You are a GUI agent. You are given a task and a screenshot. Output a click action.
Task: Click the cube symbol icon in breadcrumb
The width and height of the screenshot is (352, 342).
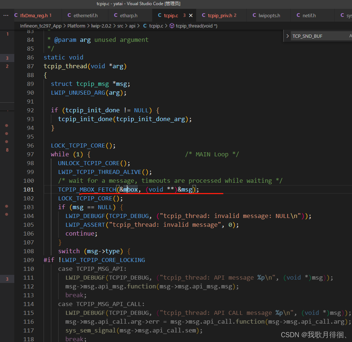click(x=172, y=26)
